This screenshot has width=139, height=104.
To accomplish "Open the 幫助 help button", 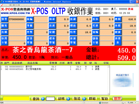I will (105, 98).
